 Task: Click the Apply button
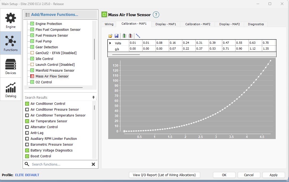(274, 175)
